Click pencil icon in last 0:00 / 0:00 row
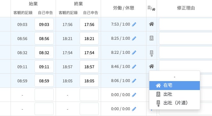The height and width of the screenshot is (116, 212). (x=134, y=109)
